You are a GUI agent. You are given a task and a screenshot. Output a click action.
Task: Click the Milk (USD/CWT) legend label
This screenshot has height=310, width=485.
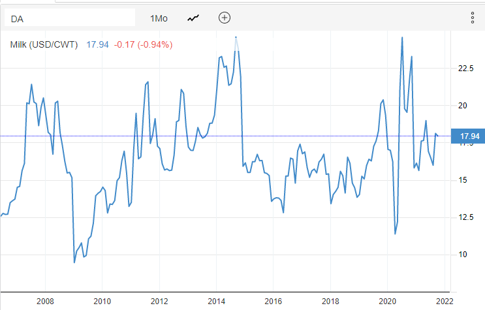click(x=44, y=45)
